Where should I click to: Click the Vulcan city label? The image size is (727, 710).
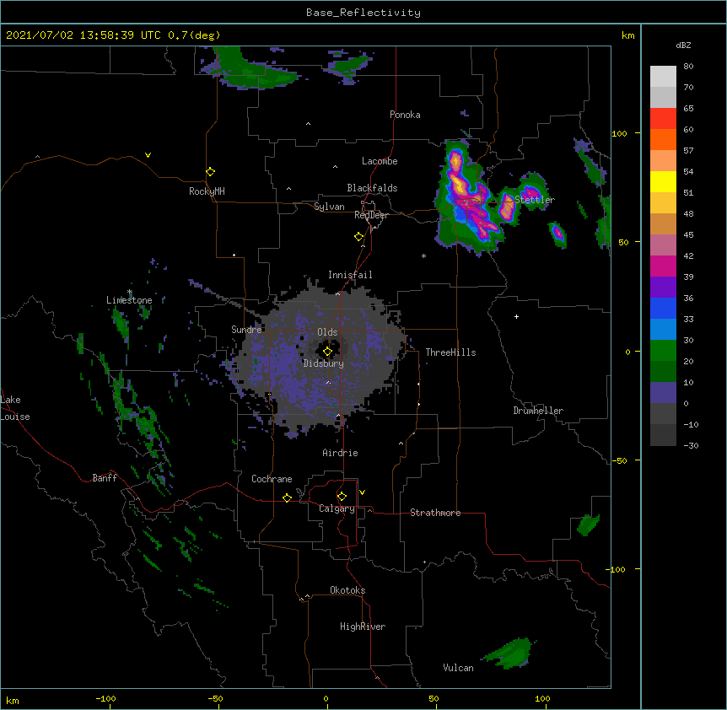tap(458, 668)
